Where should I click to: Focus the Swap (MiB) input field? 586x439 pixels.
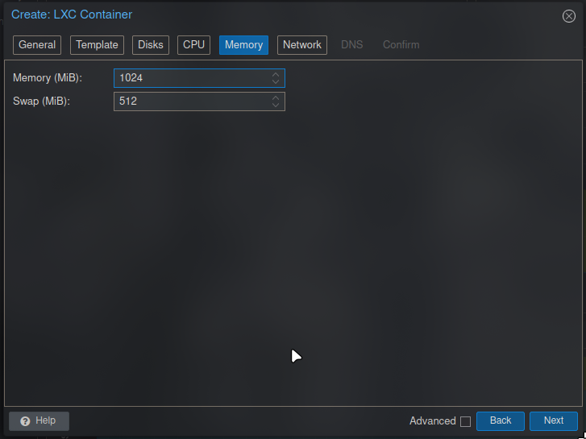[191, 101]
